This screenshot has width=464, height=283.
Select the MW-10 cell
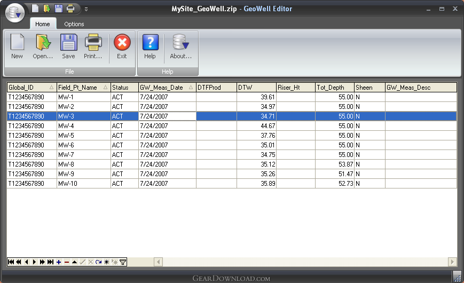83,184
